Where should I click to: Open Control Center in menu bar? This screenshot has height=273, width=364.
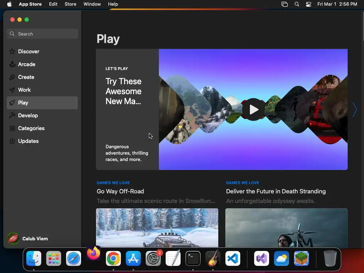pyautogui.click(x=309, y=4)
